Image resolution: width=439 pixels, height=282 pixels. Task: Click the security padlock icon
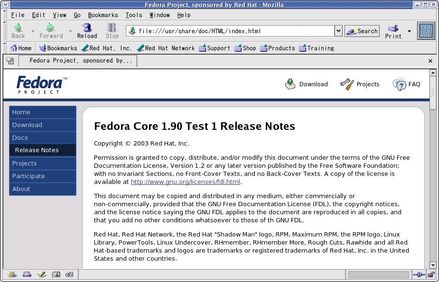431,275
